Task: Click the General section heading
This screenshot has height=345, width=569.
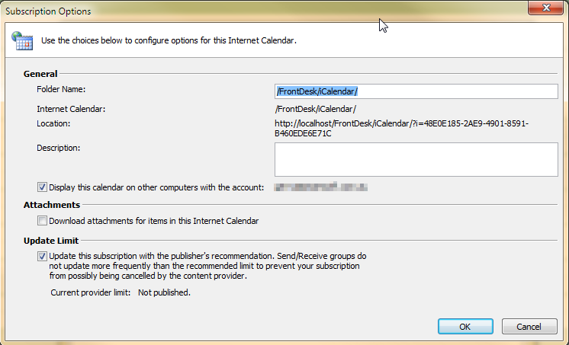Action: (x=40, y=74)
